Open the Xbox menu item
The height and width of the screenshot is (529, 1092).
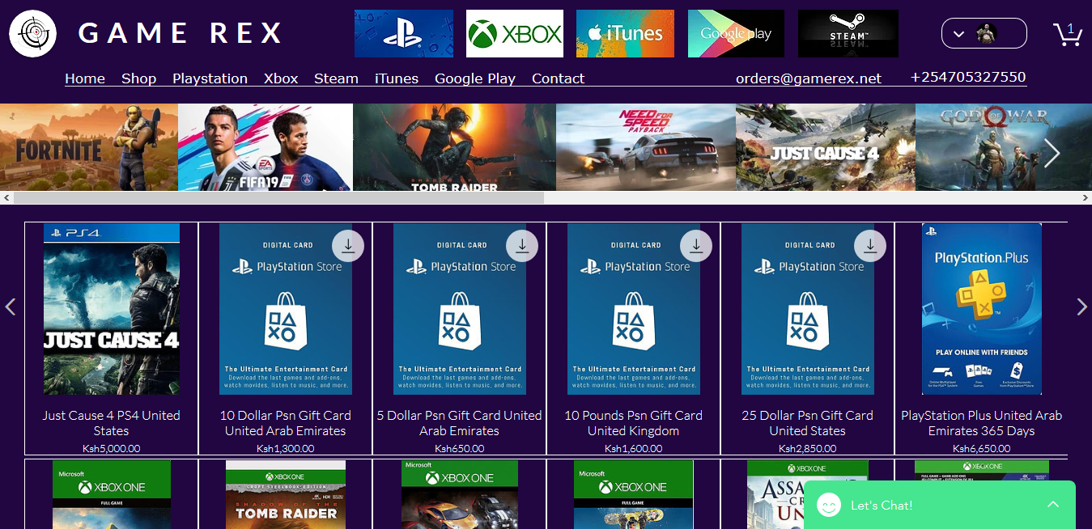coord(281,78)
